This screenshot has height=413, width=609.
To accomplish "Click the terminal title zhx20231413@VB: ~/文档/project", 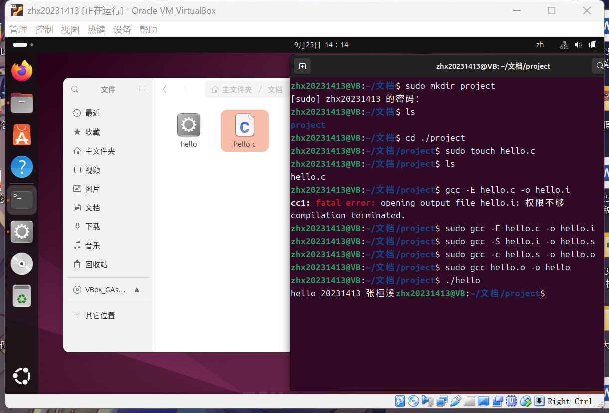I will pyautogui.click(x=493, y=66).
